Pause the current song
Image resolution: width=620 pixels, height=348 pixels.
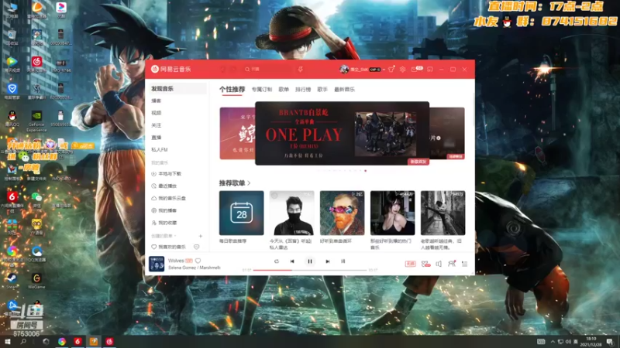tap(310, 261)
